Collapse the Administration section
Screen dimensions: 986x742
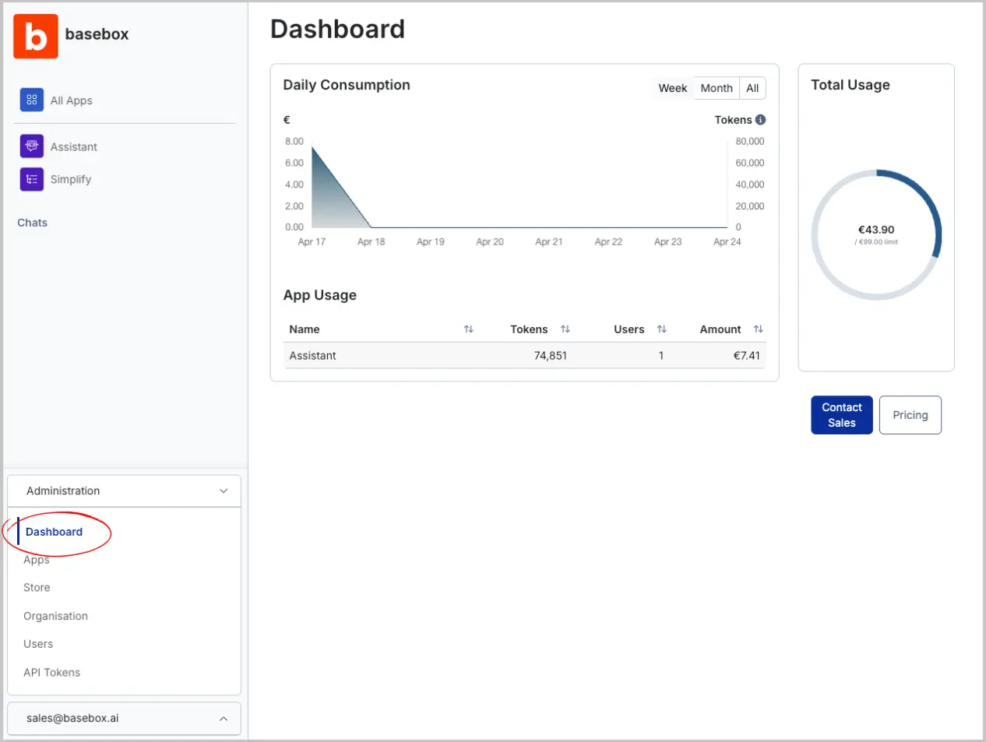click(224, 491)
